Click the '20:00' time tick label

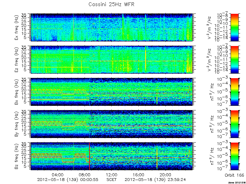click(165, 174)
